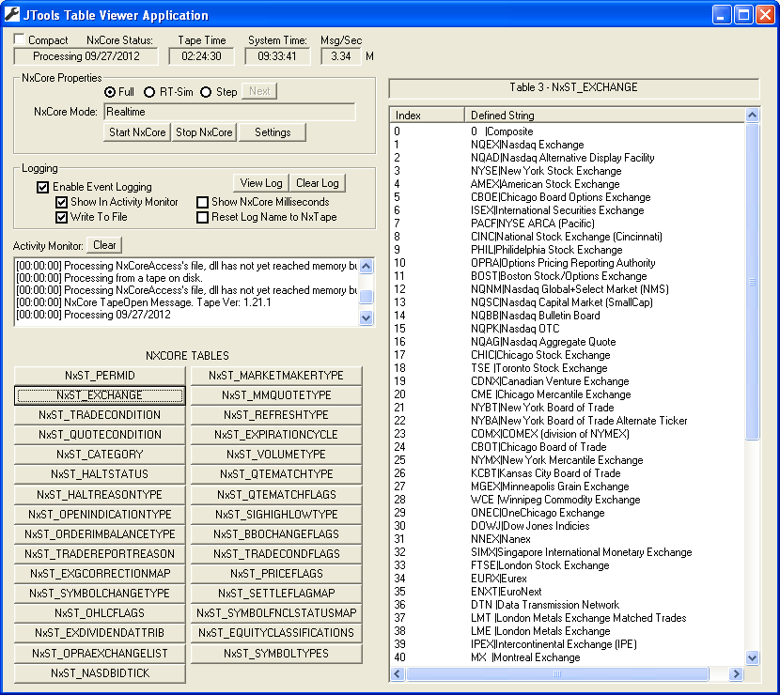The image size is (780, 695).
Task: Open the NxST_QTEMATCHTYPE table
Action: (x=276, y=474)
